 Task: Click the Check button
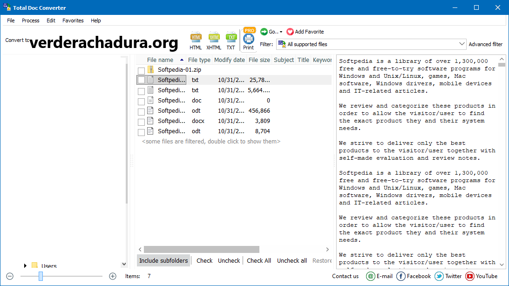click(x=204, y=260)
